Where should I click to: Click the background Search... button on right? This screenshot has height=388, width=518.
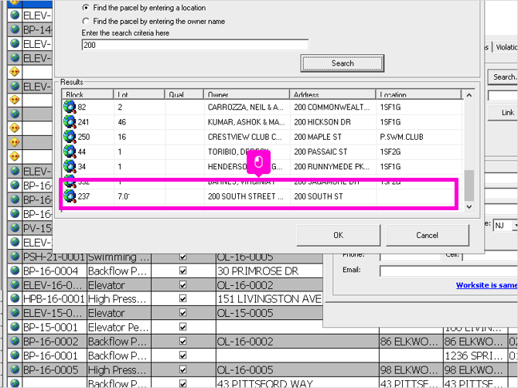503,77
